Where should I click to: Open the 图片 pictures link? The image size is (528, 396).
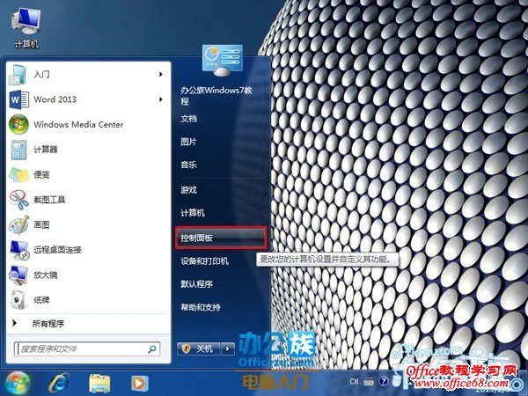[188, 142]
